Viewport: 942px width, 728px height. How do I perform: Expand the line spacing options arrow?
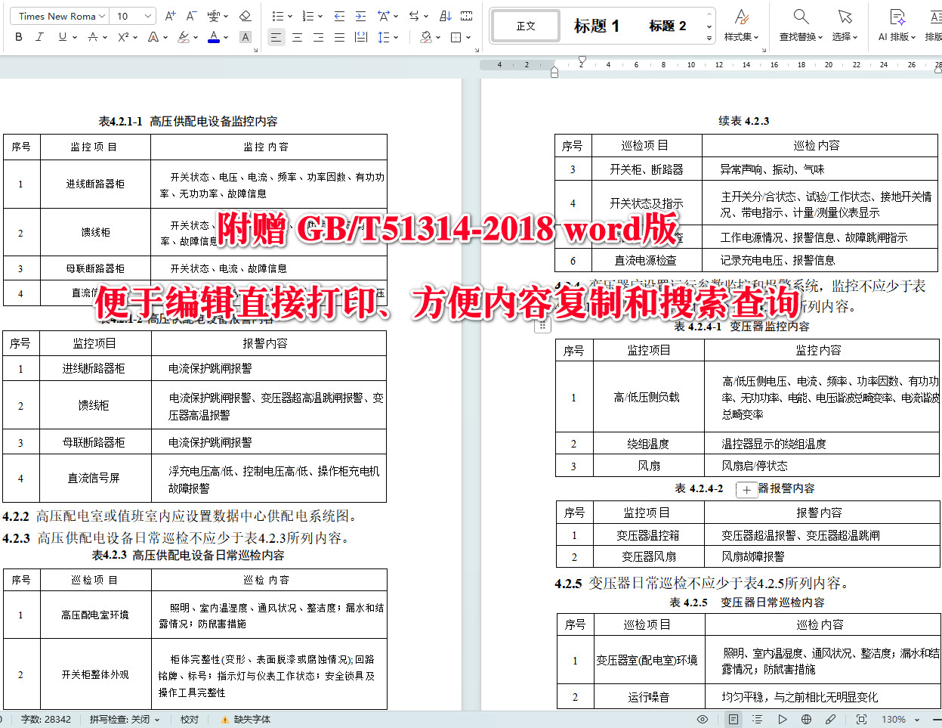(x=395, y=37)
